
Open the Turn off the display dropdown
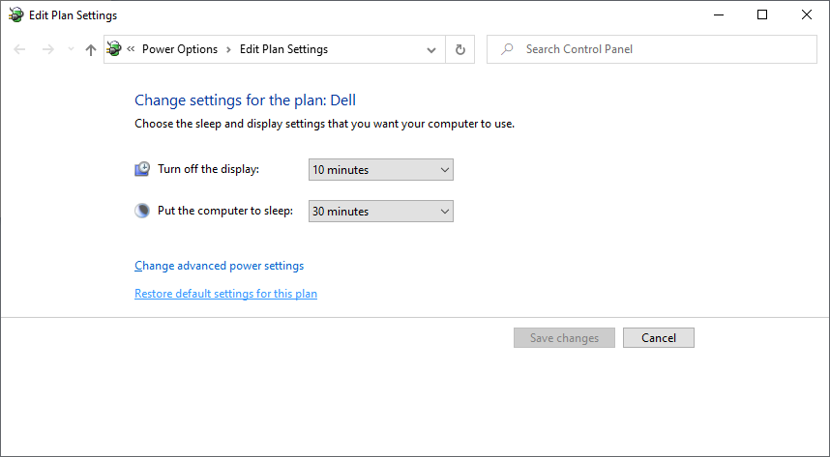click(380, 170)
